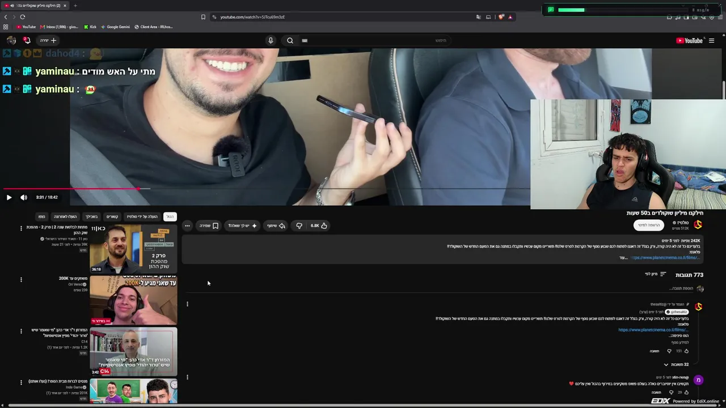Viewport: 726px width, 408px height.
Task: Select the third sidebar filter chip
Action: (x=112, y=216)
